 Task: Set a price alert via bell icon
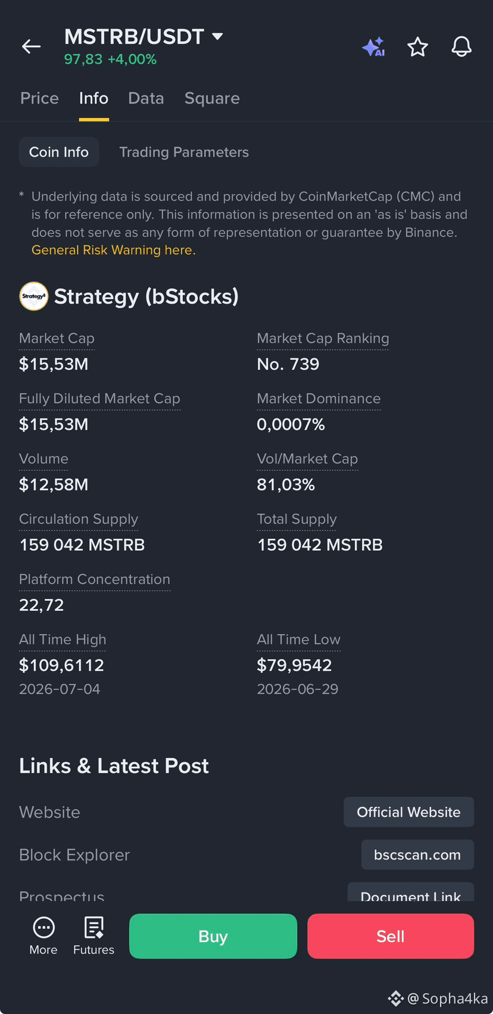click(x=461, y=46)
